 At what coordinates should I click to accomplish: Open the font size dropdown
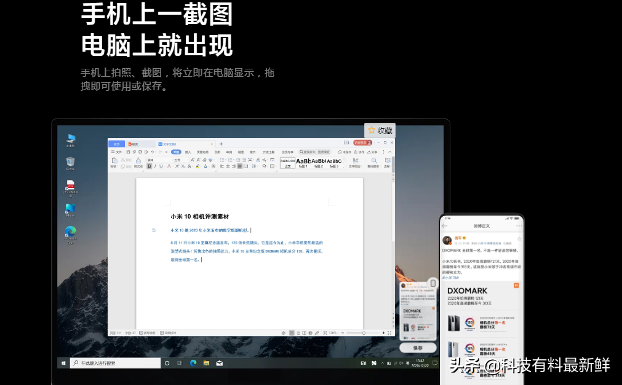click(181, 160)
